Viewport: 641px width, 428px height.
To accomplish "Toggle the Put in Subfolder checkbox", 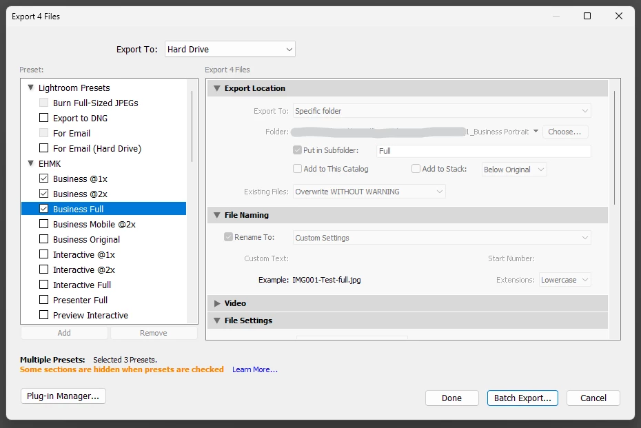I will tap(297, 150).
